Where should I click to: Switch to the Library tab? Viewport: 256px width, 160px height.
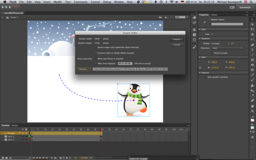pos(214,15)
